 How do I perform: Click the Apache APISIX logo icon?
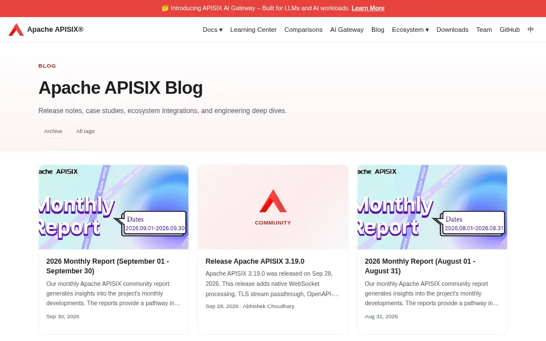16,30
